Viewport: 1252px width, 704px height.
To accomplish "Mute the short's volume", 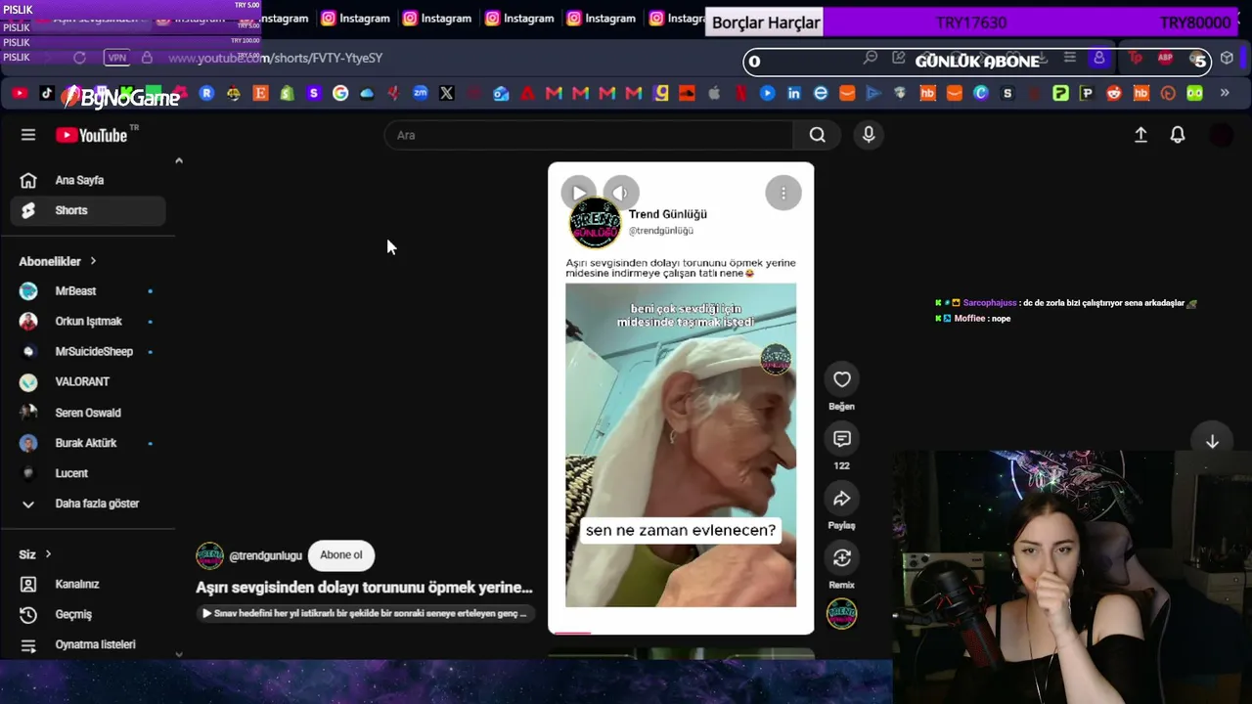I will point(621,193).
